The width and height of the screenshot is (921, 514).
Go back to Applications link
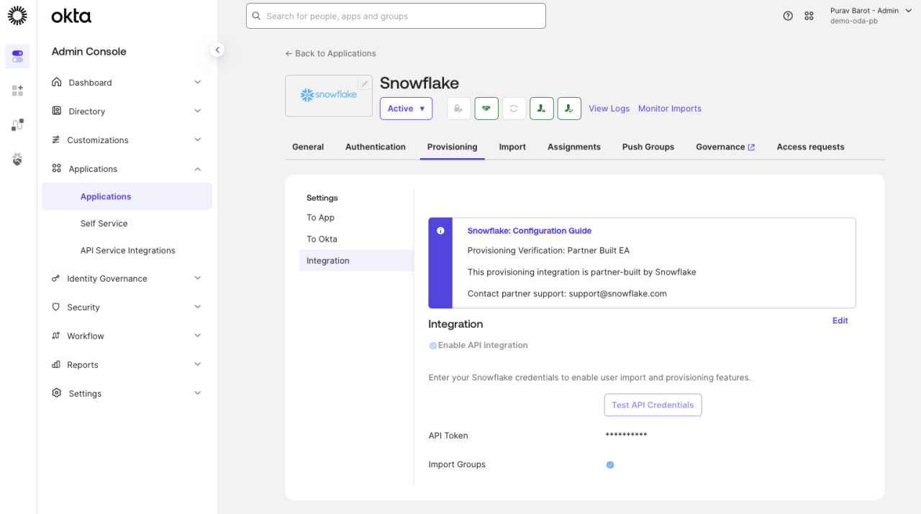tap(330, 53)
